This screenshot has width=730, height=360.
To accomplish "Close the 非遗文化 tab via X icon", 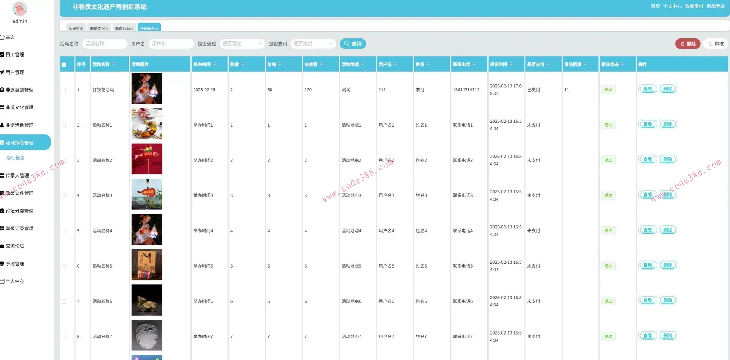I will tap(107, 29).
